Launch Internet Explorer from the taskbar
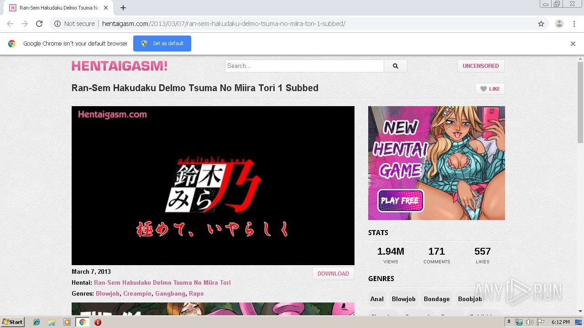Screen dimensions: 584x328 tap(36, 322)
